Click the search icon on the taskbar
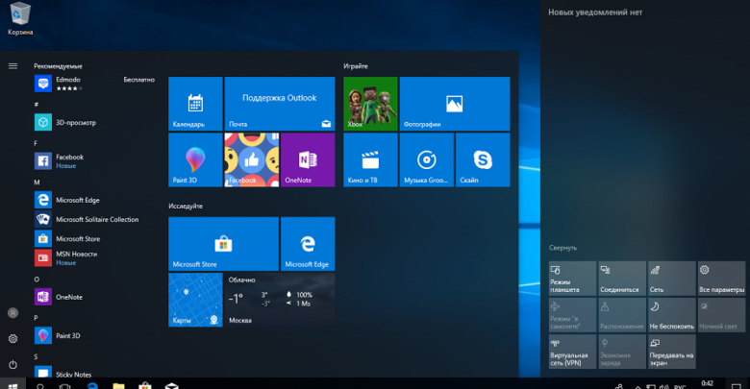 click(x=40, y=385)
